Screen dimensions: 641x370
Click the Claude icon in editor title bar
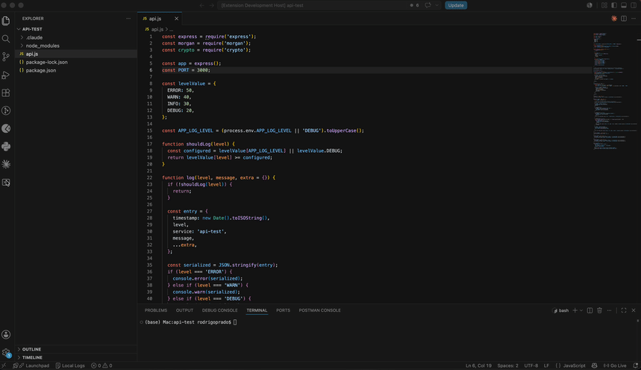pyautogui.click(x=614, y=19)
